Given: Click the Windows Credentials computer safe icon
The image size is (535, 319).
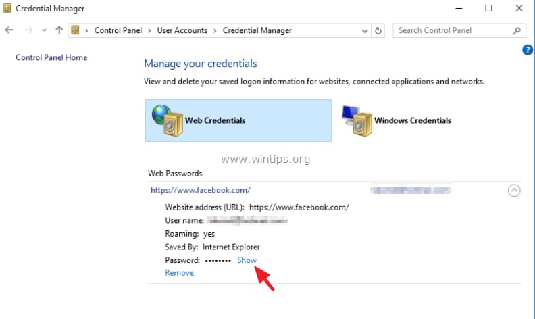Looking at the screenshot, I should point(357,120).
